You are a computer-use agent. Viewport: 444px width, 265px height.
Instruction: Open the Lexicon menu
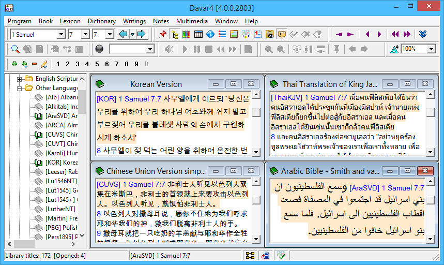(70, 21)
